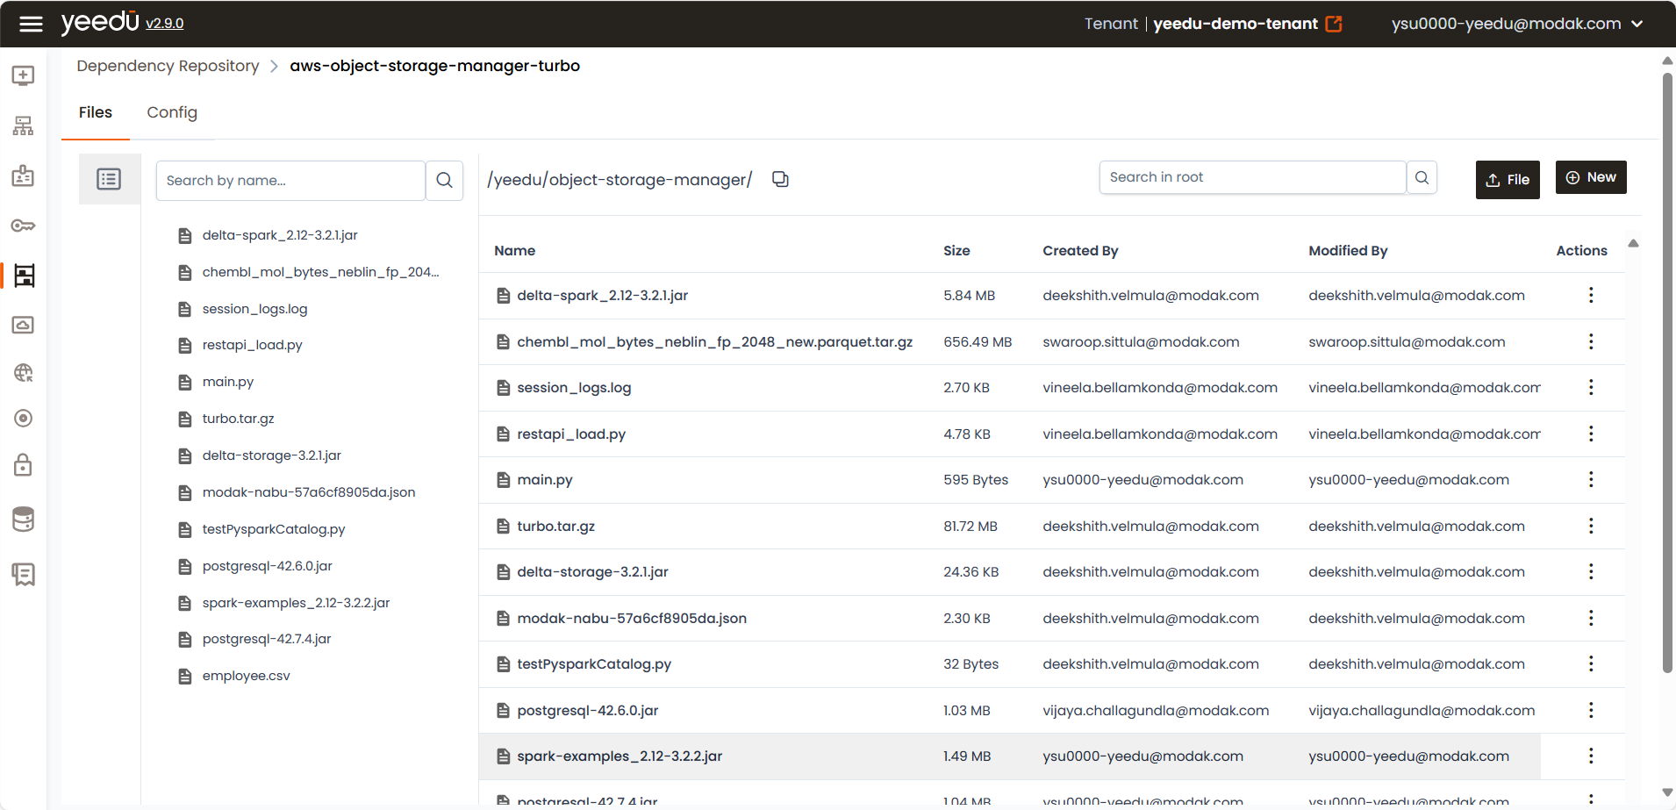Click the globe network icon in sidebar
The image size is (1676, 810).
(x=24, y=373)
